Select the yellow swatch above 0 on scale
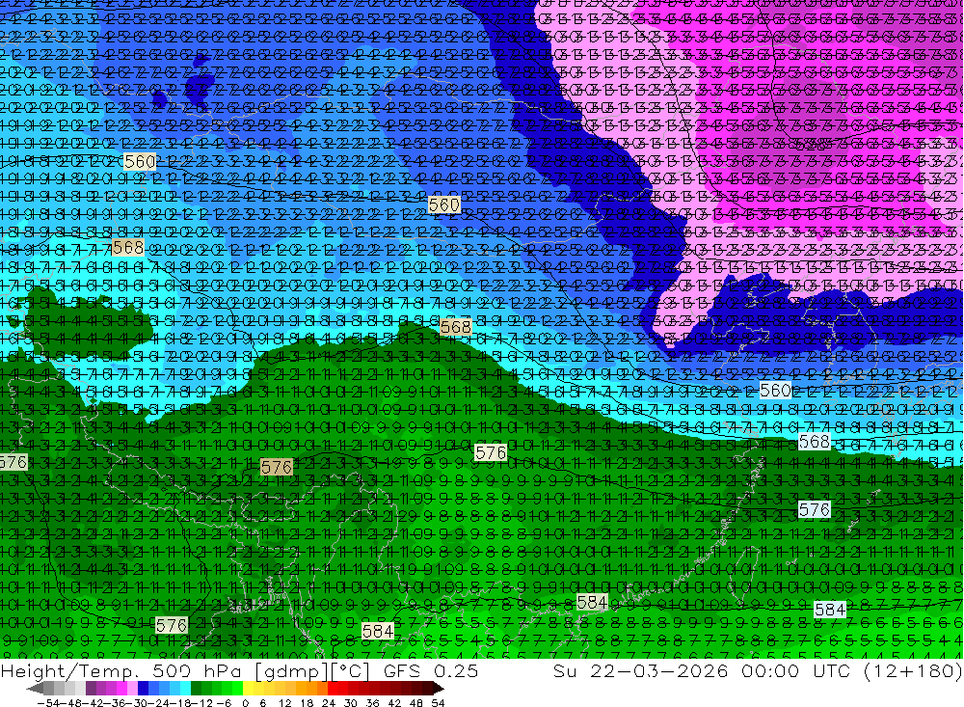This screenshot has height=707, width=964. click(248, 688)
